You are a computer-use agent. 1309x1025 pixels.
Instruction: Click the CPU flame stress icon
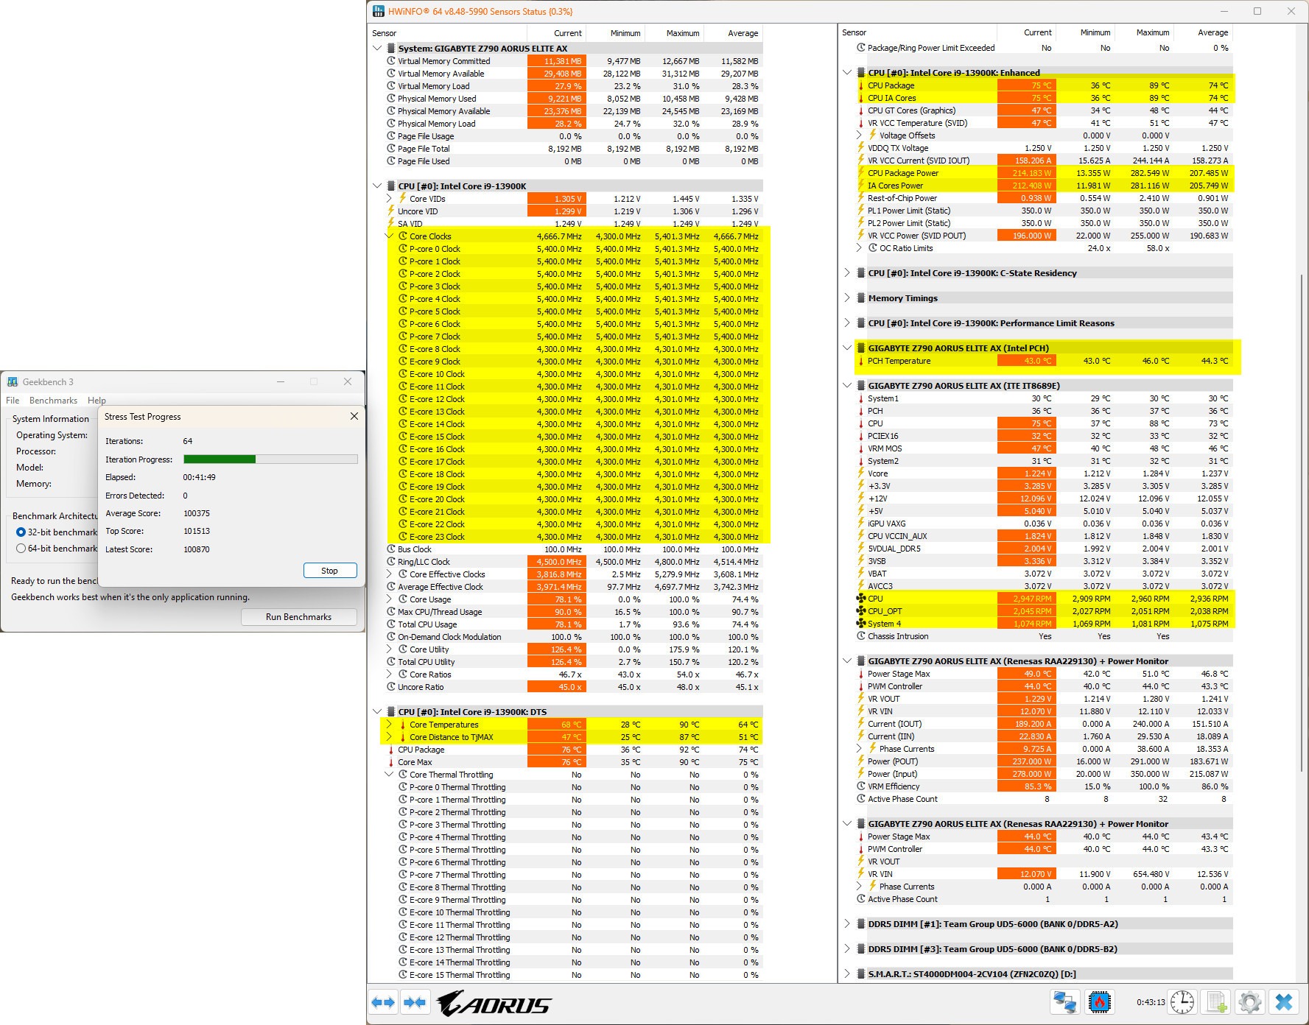coord(1099,1002)
